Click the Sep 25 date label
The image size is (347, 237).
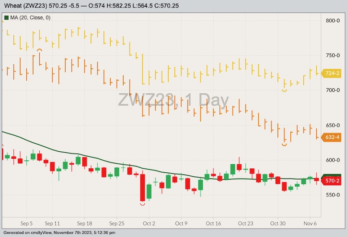(117, 223)
